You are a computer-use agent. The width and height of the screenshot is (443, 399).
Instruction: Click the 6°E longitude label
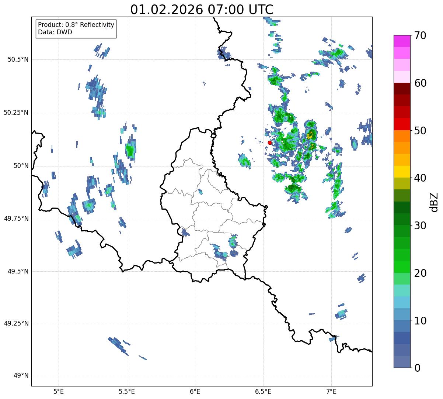pos(195,391)
